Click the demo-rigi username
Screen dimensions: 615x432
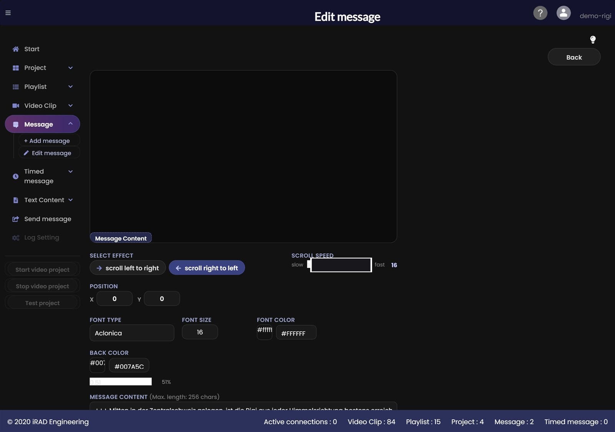(595, 16)
